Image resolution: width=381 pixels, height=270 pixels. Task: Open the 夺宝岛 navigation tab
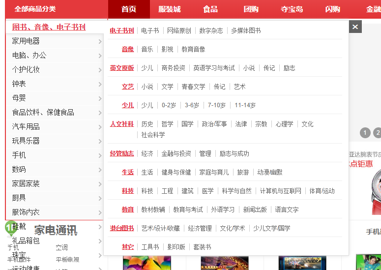[x=292, y=9]
